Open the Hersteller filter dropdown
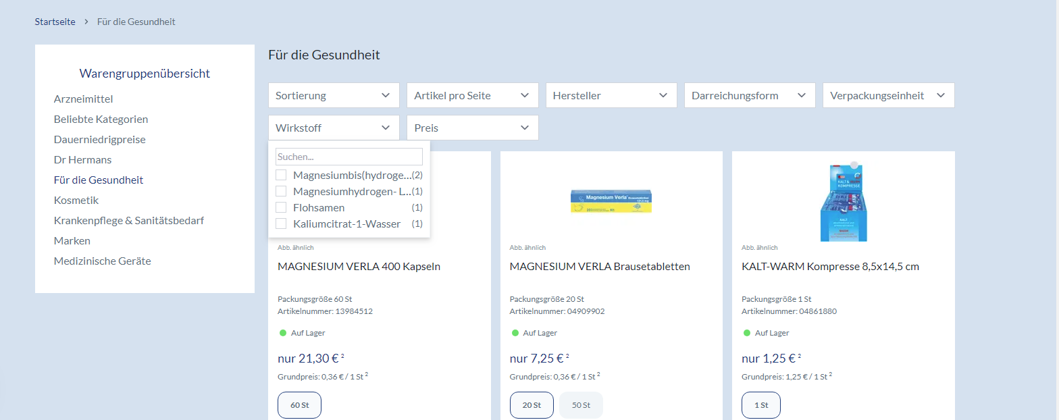Viewport: 1059px width, 420px height. tap(611, 95)
